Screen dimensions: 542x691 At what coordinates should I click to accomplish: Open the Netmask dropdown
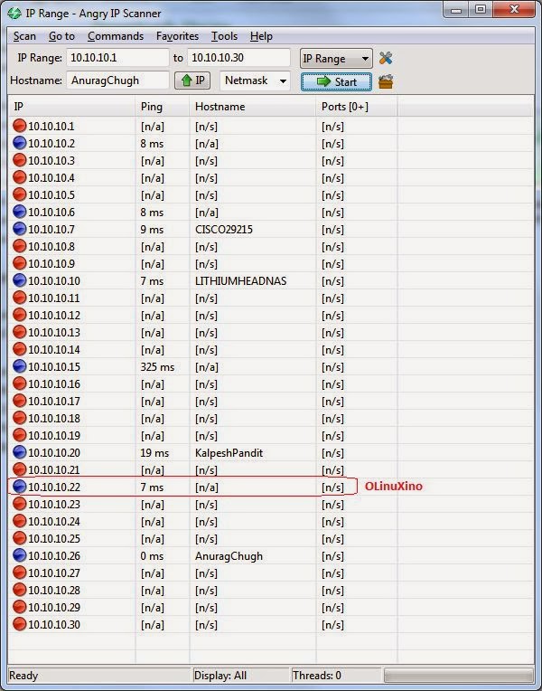tap(256, 80)
